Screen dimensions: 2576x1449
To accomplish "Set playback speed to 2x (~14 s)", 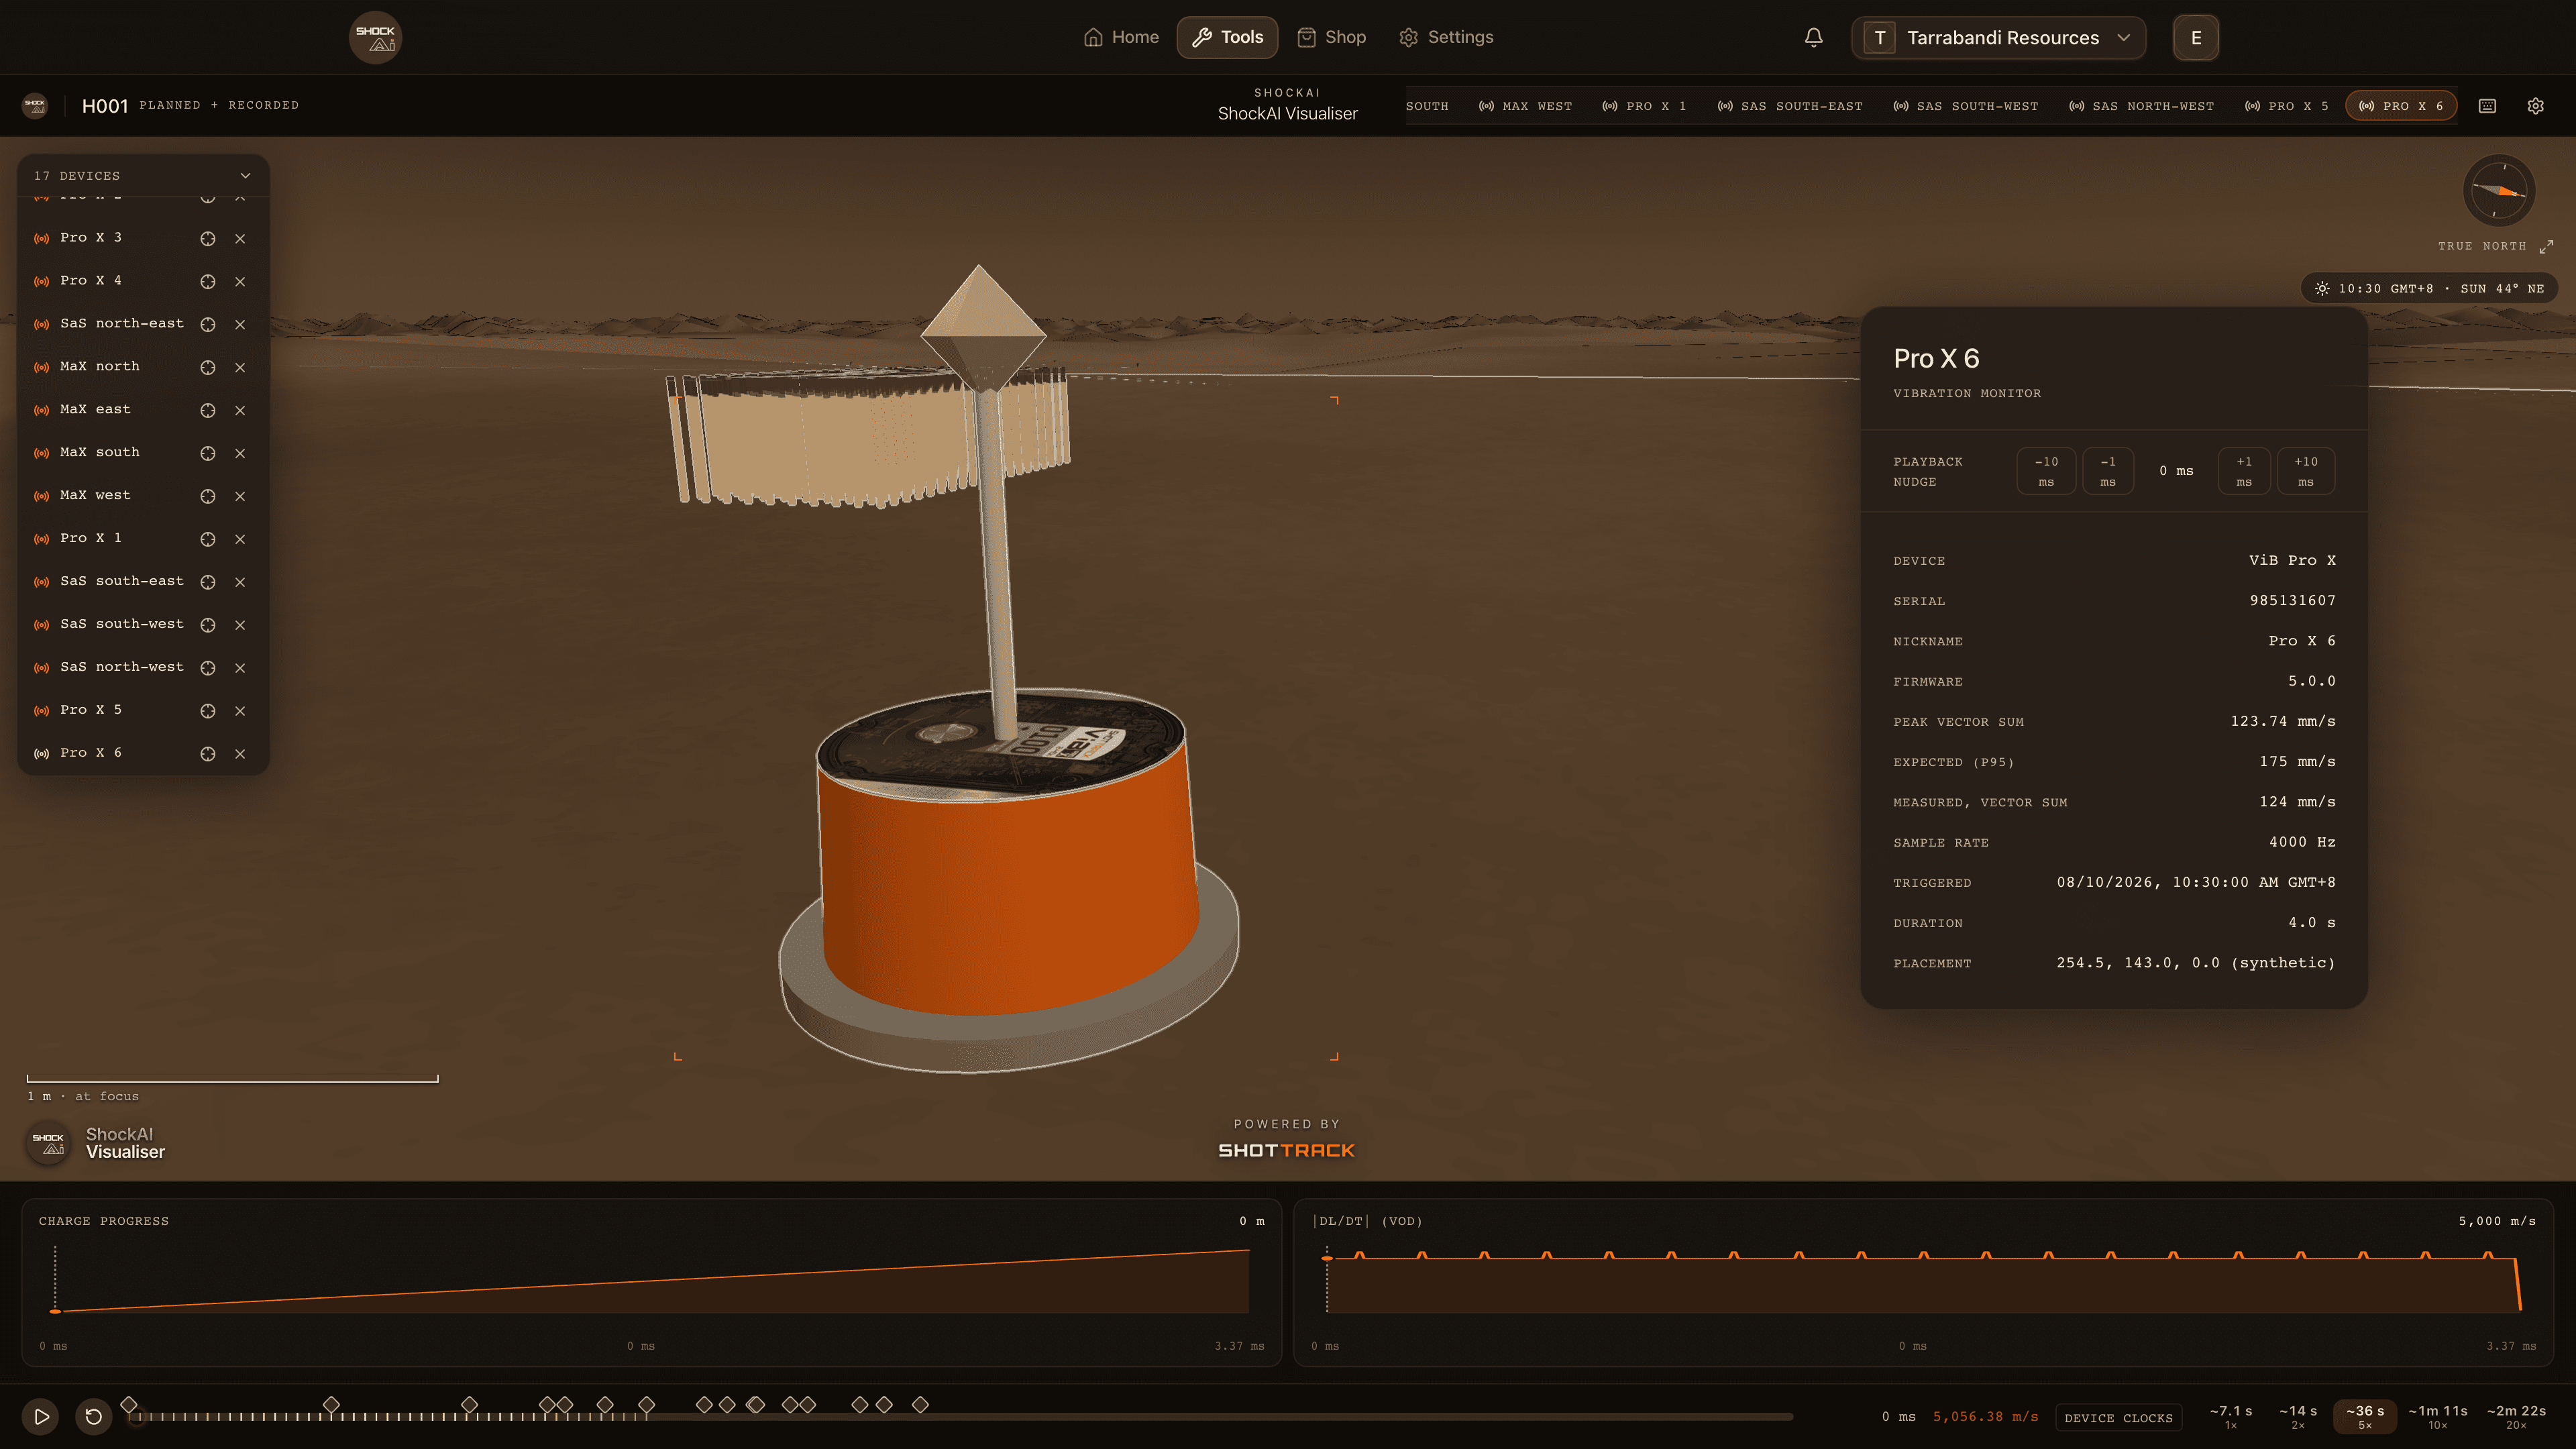I will 2298,1416.
